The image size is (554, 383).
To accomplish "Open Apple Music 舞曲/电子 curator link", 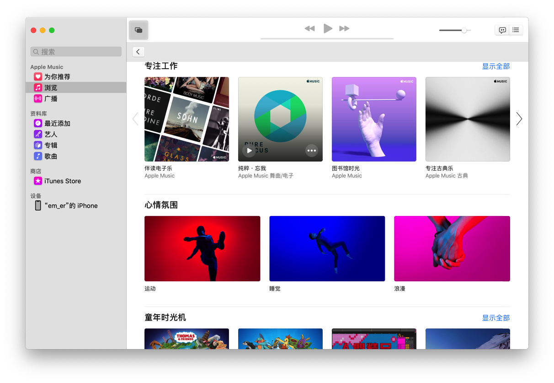I will coord(266,176).
